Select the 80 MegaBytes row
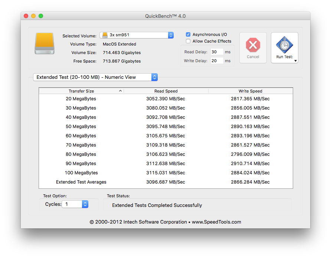Screen dimensions: 331x258 click(x=166, y=154)
